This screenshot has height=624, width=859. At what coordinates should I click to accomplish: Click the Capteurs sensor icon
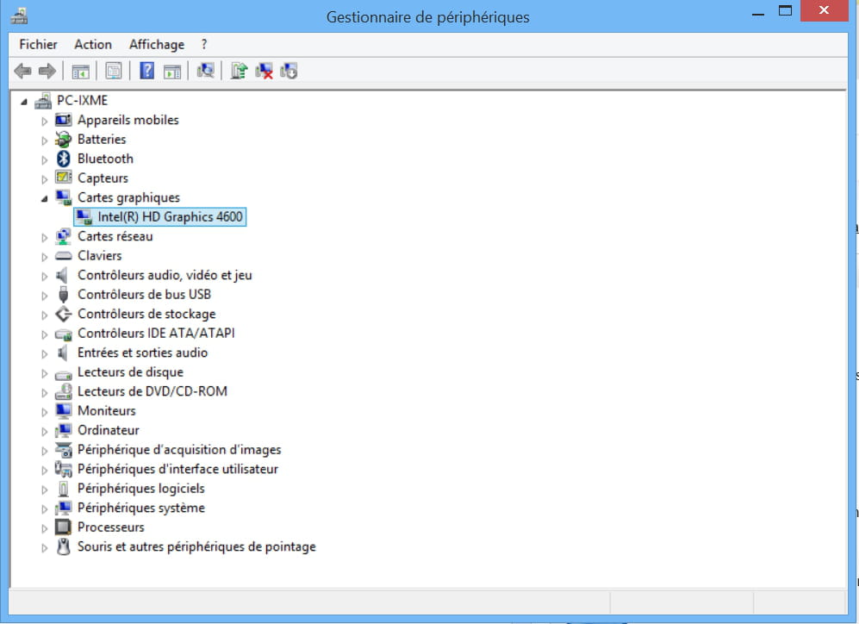64,178
